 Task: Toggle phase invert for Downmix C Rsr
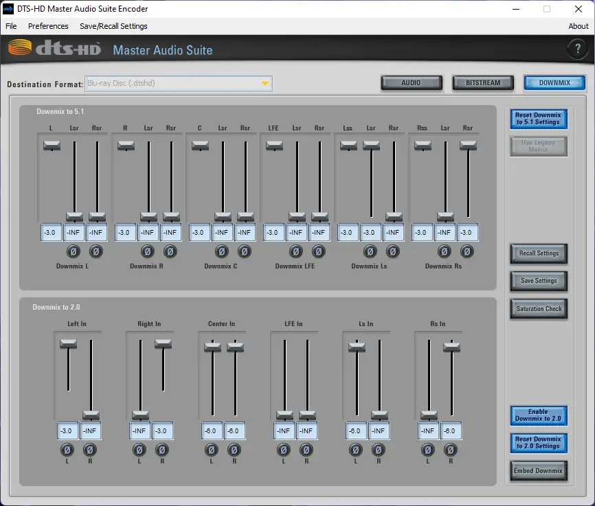point(245,251)
